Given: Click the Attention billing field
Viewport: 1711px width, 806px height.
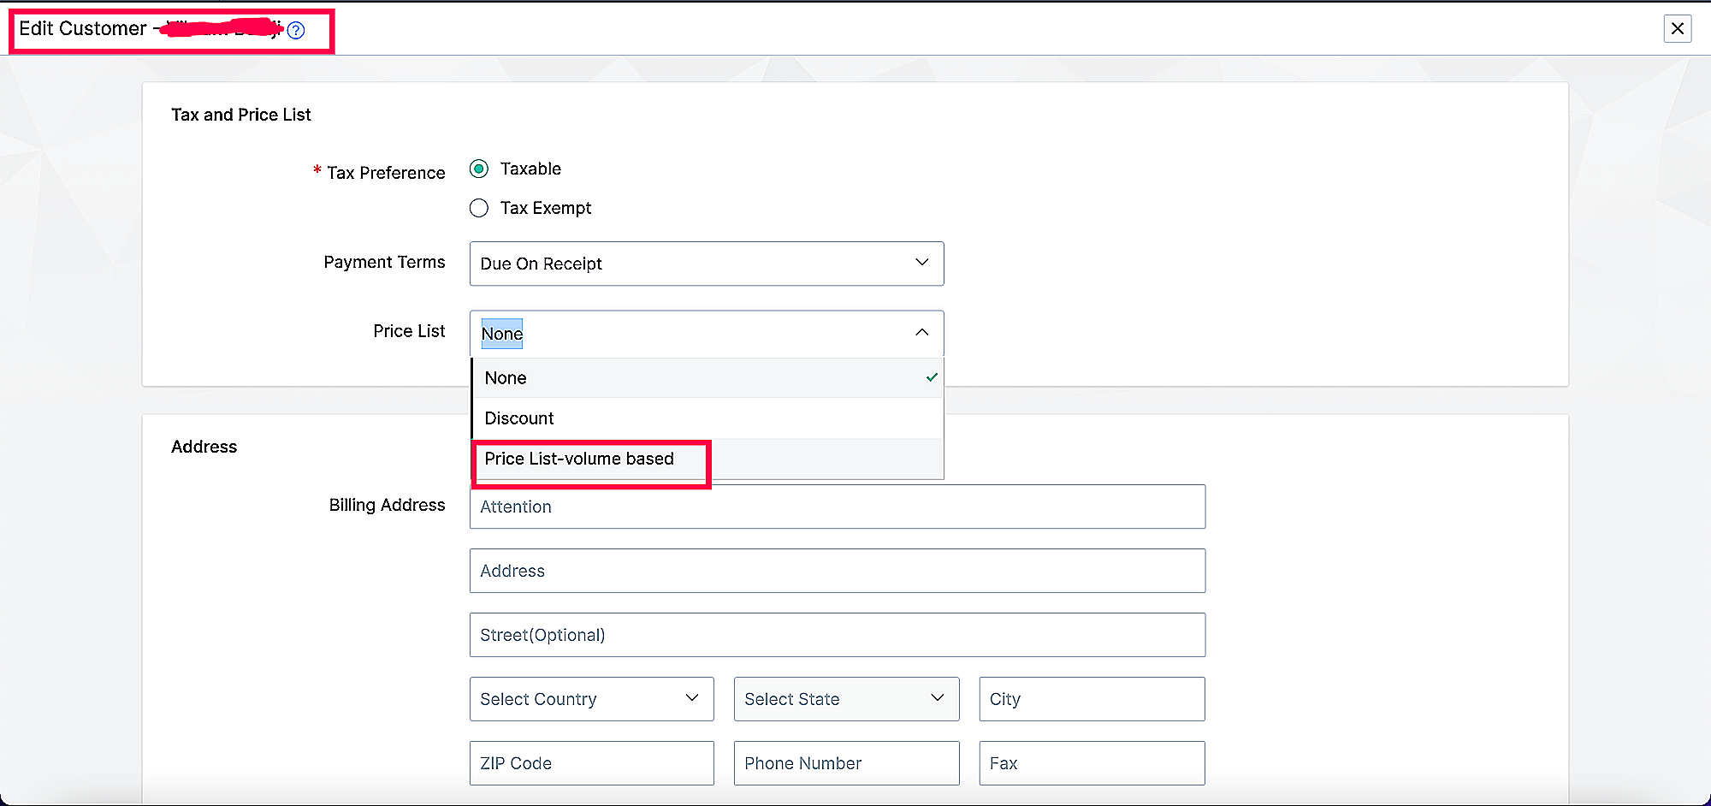Looking at the screenshot, I should pyautogui.click(x=837, y=507).
